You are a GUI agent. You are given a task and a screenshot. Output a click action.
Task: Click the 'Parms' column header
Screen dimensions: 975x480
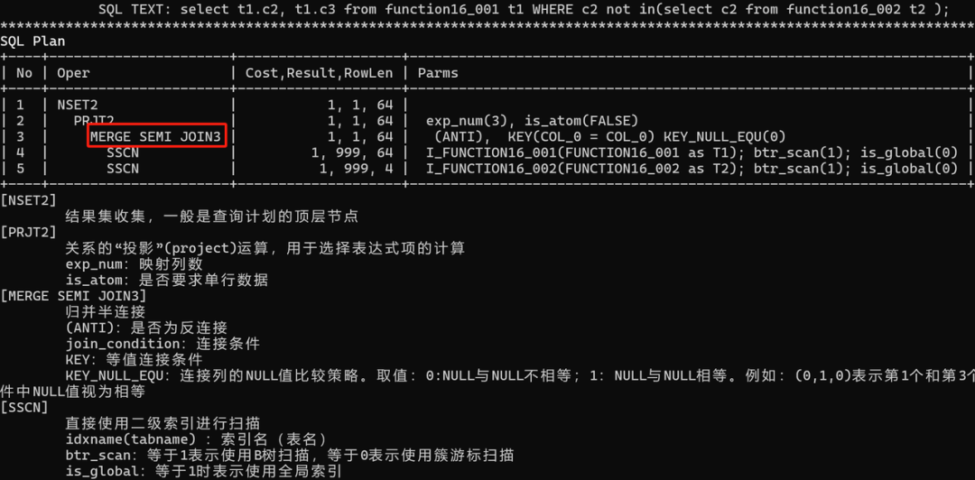point(438,73)
